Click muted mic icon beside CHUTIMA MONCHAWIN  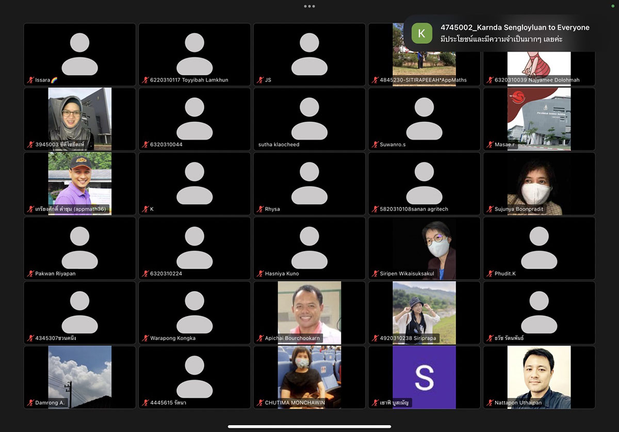click(x=261, y=403)
